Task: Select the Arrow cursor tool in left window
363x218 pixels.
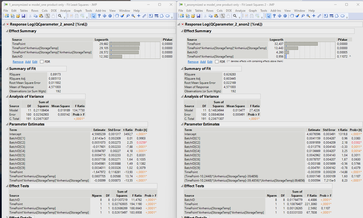Action: 93,16
